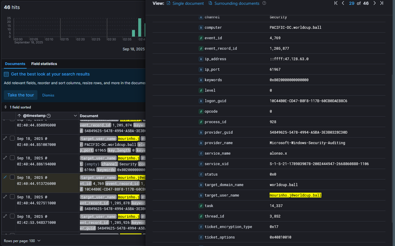Select checkbox for 02:40:44.886194000 row

(x=12, y=157)
